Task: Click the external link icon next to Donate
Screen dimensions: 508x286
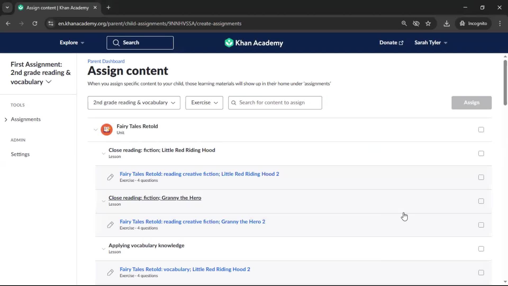Action: [x=401, y=43]
